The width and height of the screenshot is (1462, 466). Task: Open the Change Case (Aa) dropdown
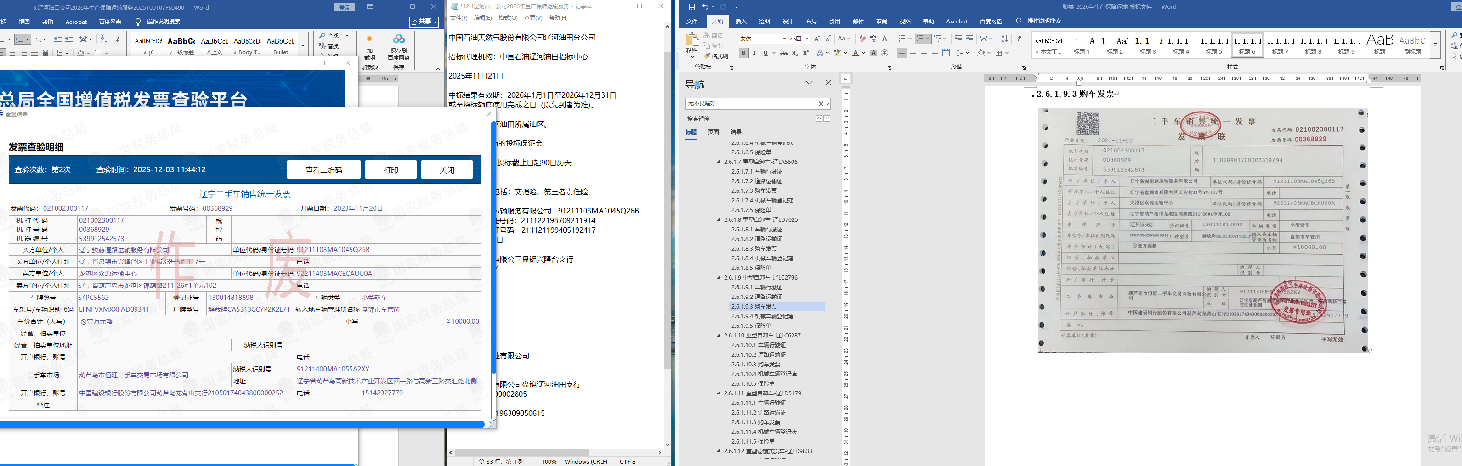click(x=844, y=39)
